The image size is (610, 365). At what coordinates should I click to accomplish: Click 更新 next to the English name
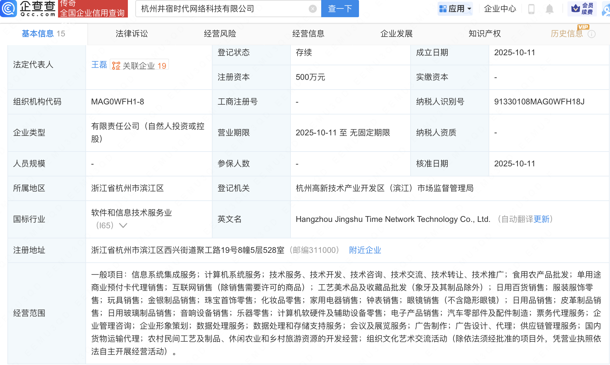pos(542,219)
